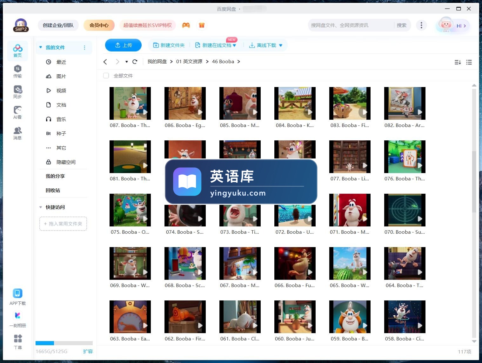Select 文档 documents category
This screenshot has width=482, height=363.
61,105
